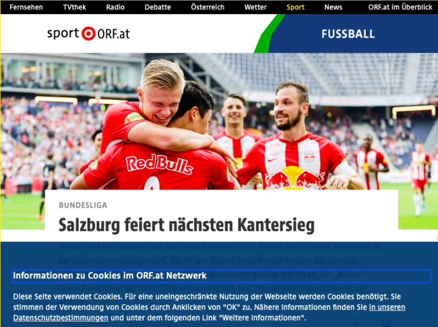Go to TVthek in the top navigation
This screenshot has width=438, height=327.
click(75, 7)
